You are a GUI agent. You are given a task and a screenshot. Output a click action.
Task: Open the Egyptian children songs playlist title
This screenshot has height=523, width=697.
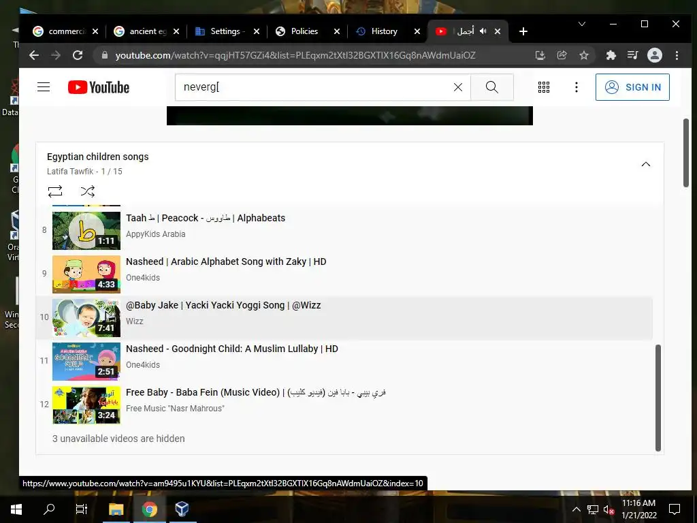[x=98, y=157]
